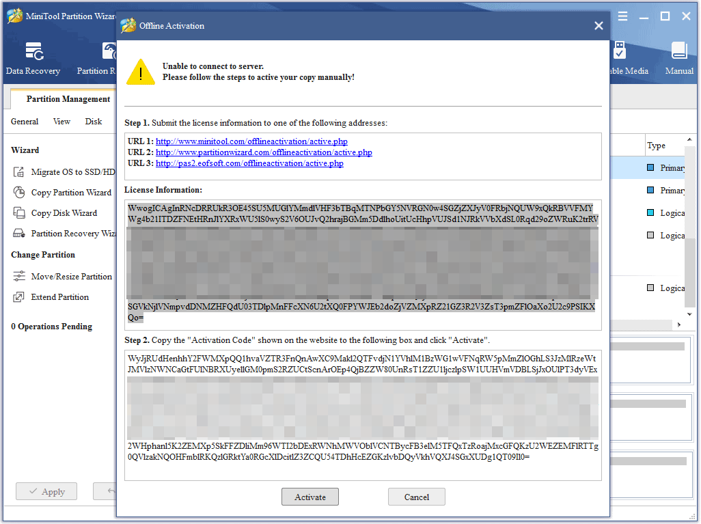Click the yellow warning triangle icon
Image resolution: width=701 pixels, height=524 pixels.
pos(141,72)
